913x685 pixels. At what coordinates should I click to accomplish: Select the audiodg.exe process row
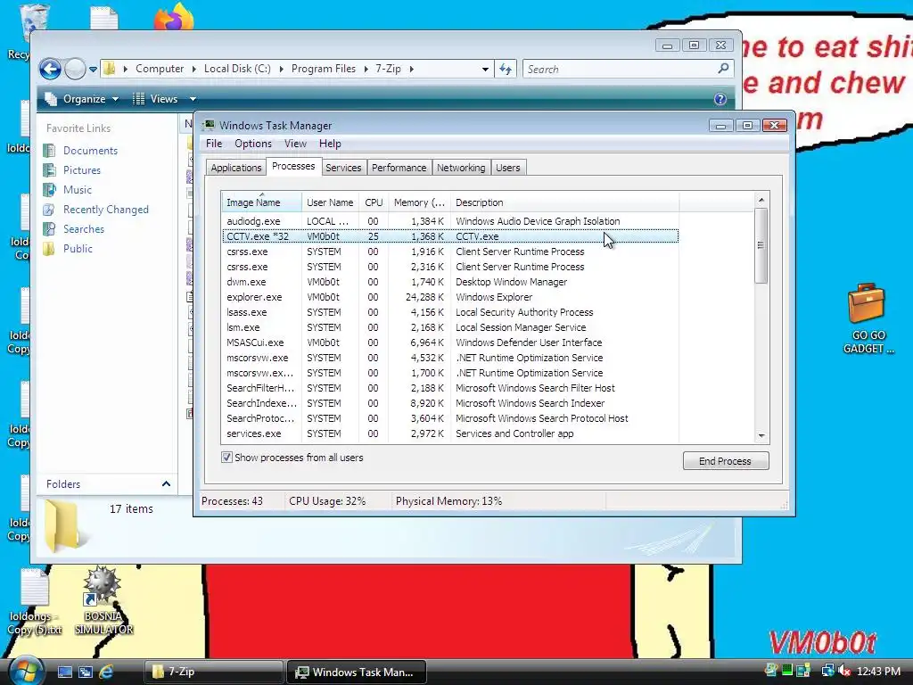(x=449, y=221)
